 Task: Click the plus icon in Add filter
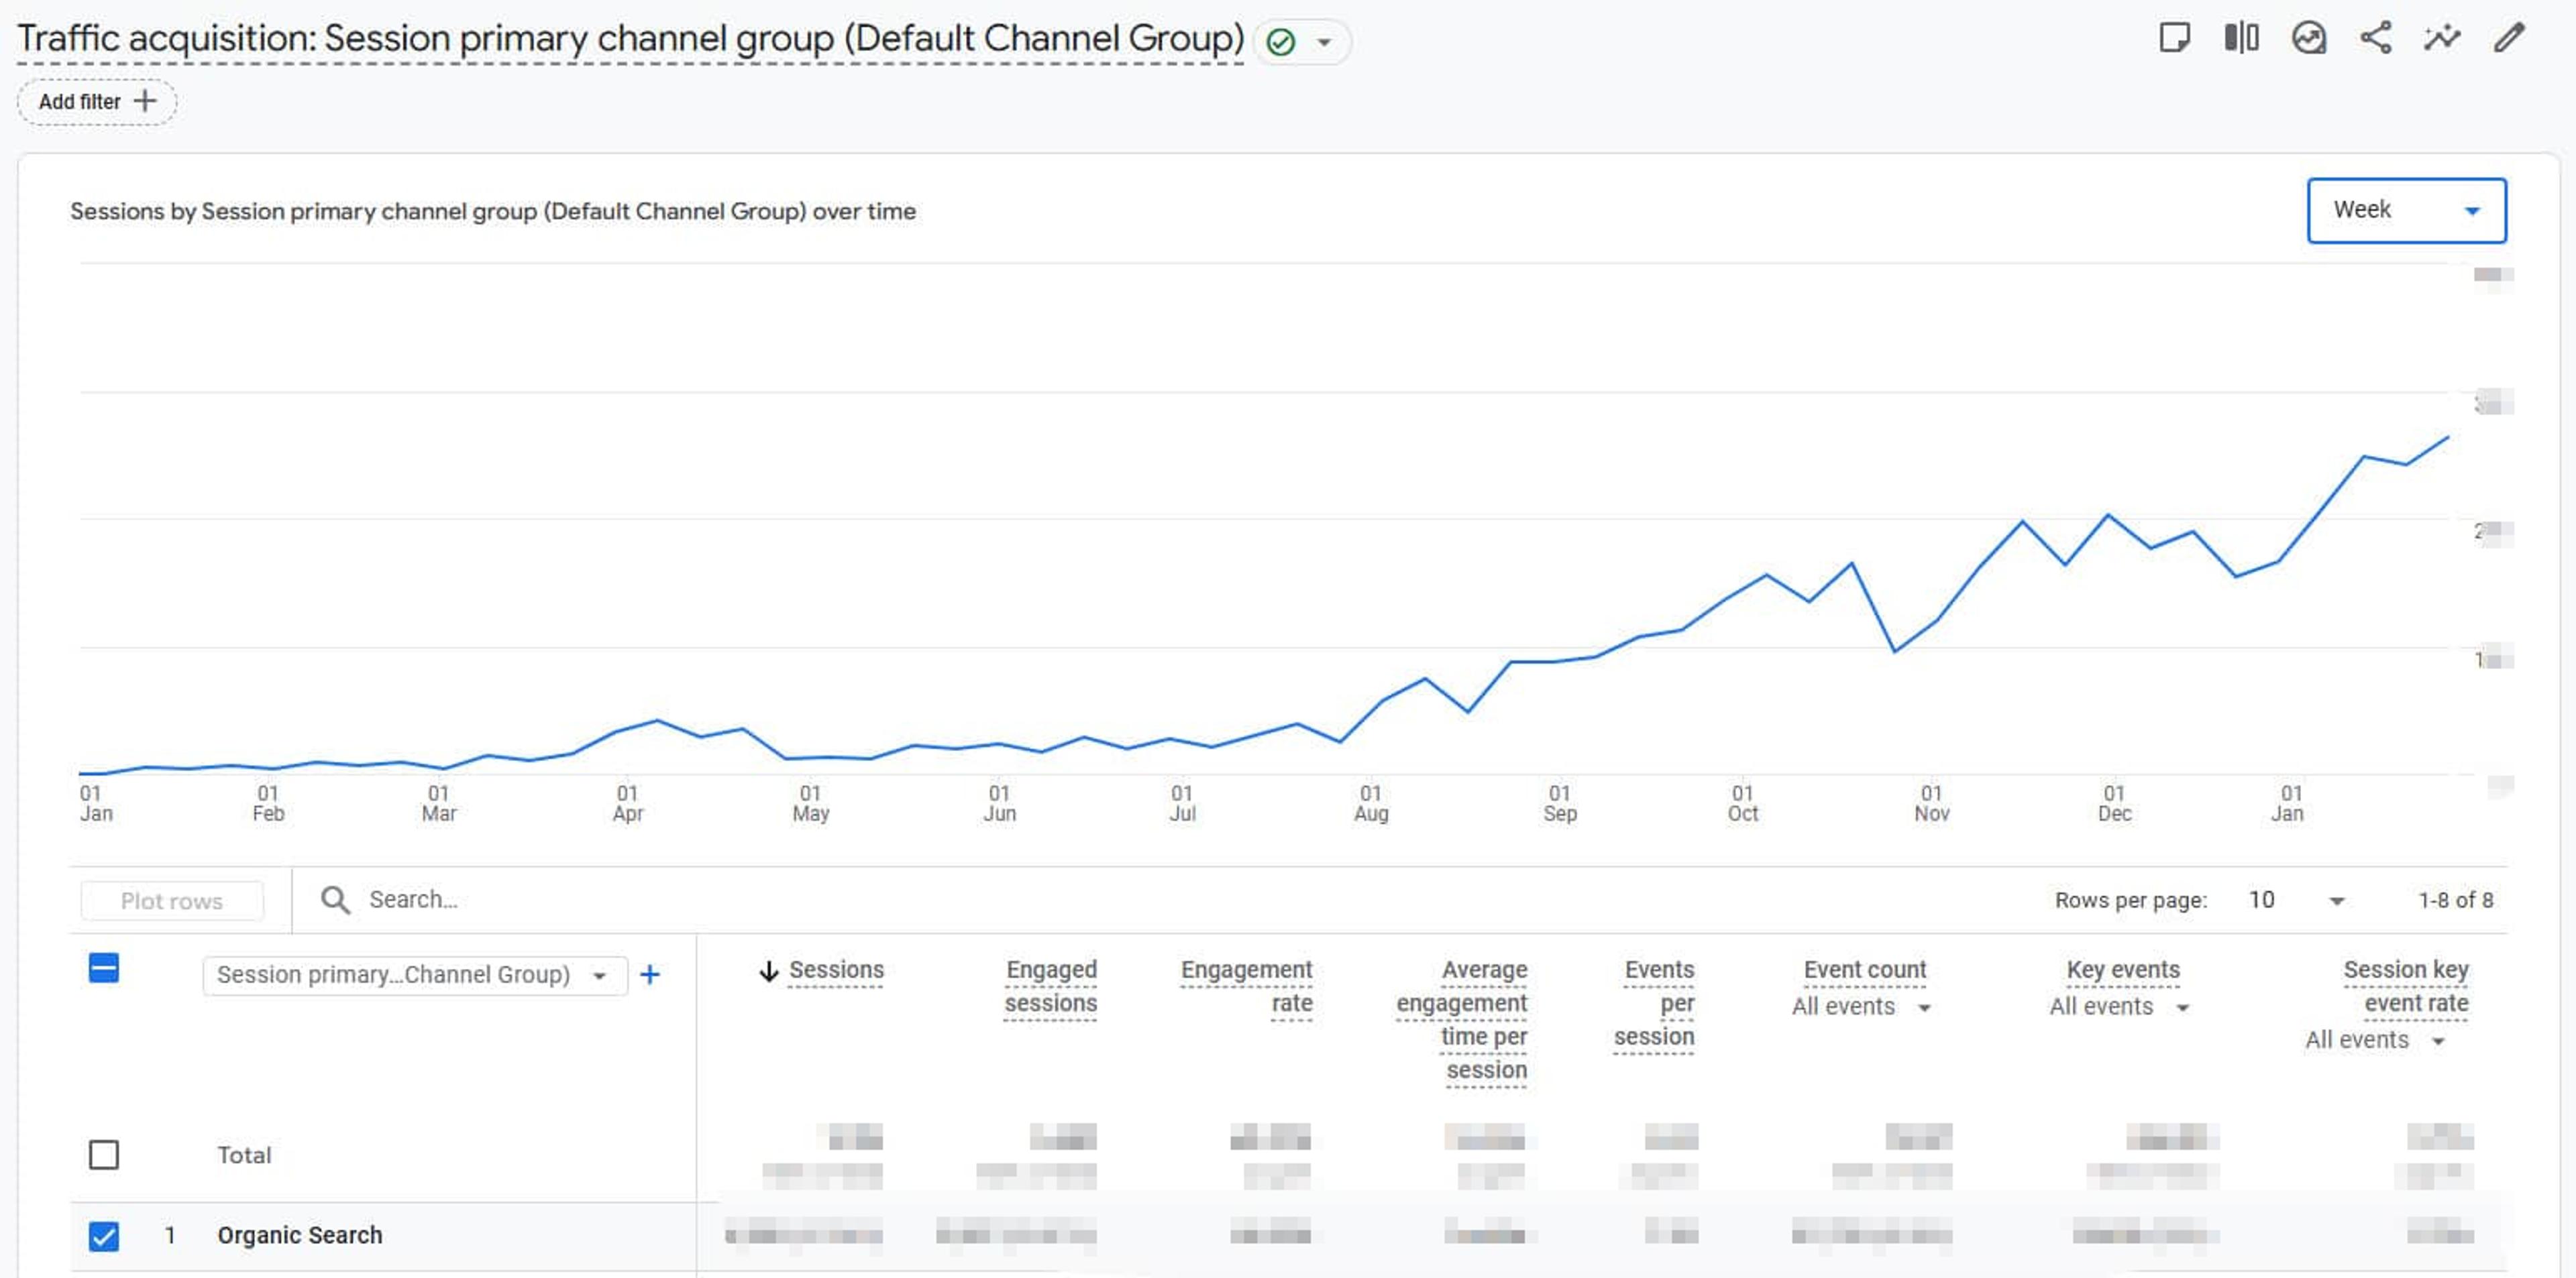coord(145,101)
